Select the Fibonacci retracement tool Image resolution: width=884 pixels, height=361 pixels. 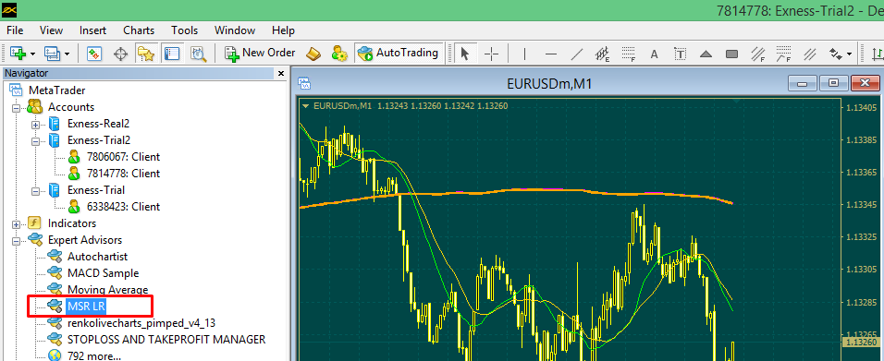tap(629, 54)
